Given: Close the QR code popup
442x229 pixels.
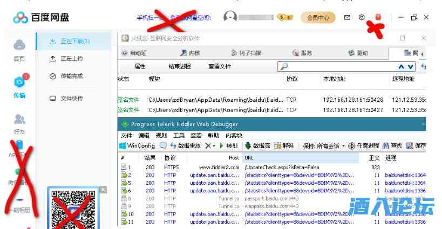Looking at the screenshot, I should point(103,190).
